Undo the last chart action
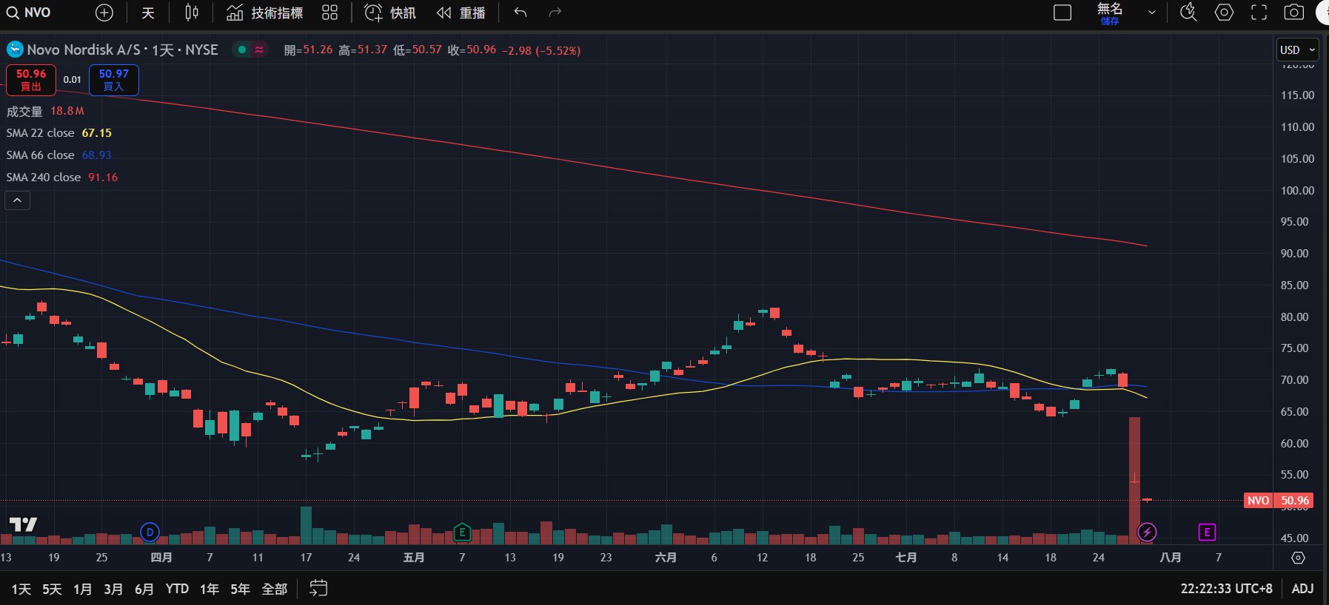Image resolution: width=1329 pixels, height=605 pixels. click(520, 13)
